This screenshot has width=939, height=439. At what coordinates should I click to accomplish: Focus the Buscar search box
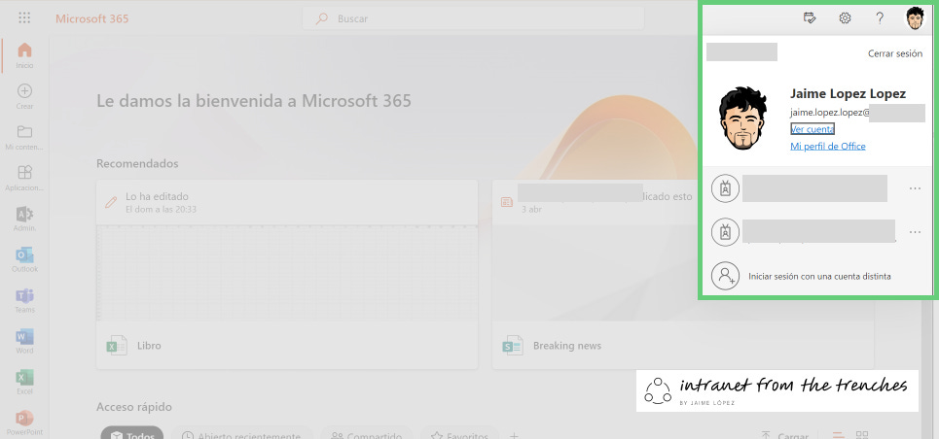pos(473,18)
